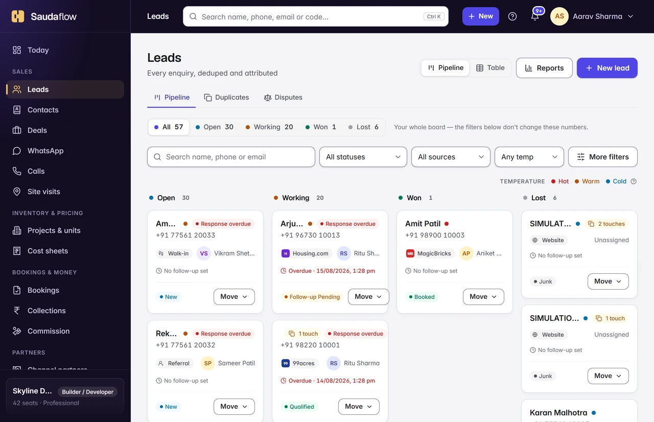Filter board by Lost 6
This screenshot has width=654, height=422.
click(x=363, y=127)
